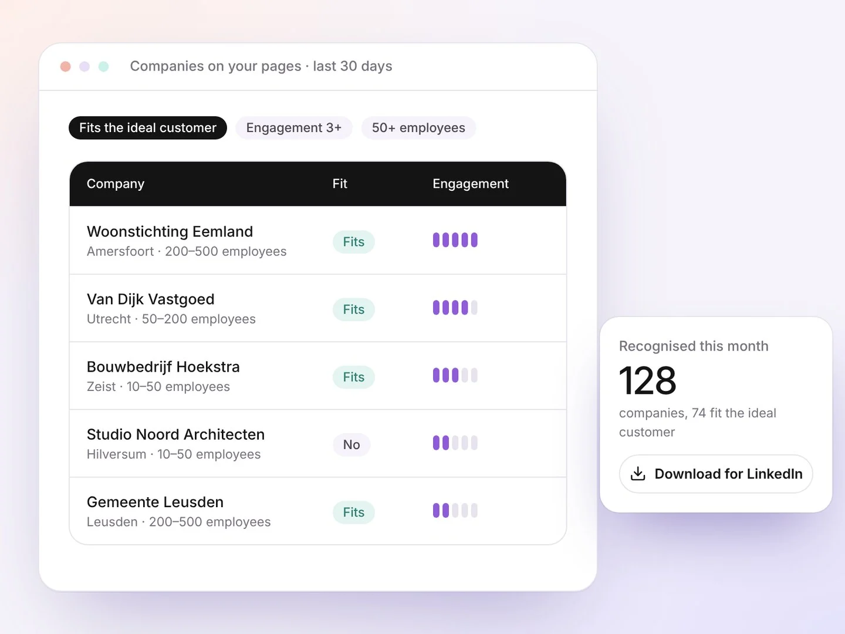The image size is (845, 634).
Task: Click the text 74 fit the ideal customer
Action: click(698, 423)
